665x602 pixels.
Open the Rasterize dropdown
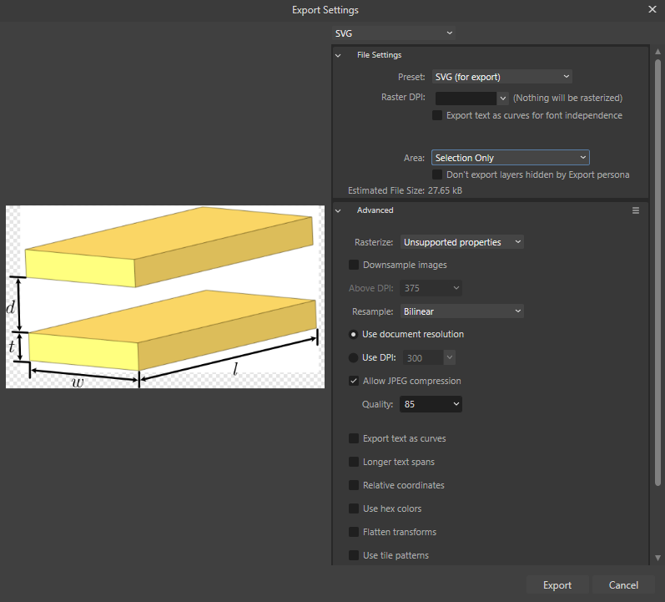(x=461, y=242)
